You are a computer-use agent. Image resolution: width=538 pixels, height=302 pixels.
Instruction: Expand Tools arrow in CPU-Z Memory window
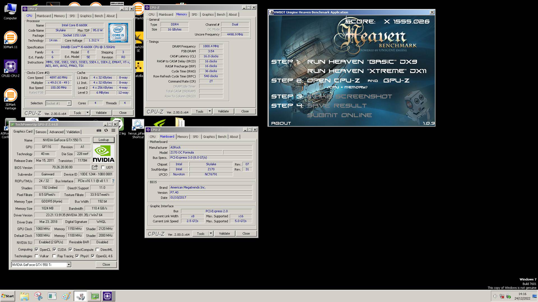pyautogui.click(x=210, y=111)
